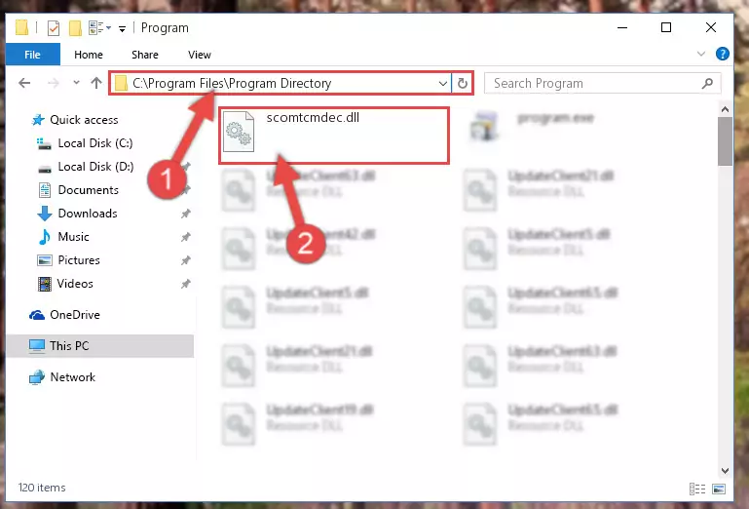Viewport: 749px width, 509px height.
Task: Open the Help question mark icon
Action: pyautogui.click(x=723, y=54)
